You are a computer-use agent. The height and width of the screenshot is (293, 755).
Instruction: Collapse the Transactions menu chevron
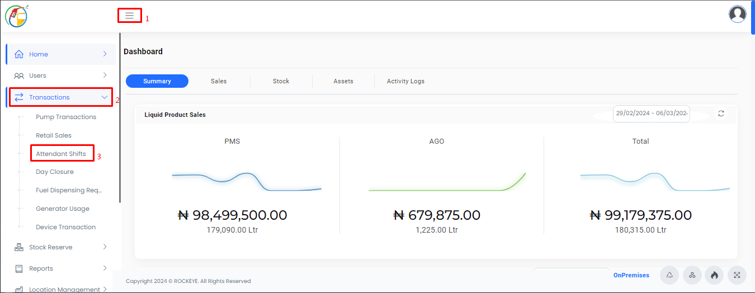pyautogui.click(x=105, y=97)
